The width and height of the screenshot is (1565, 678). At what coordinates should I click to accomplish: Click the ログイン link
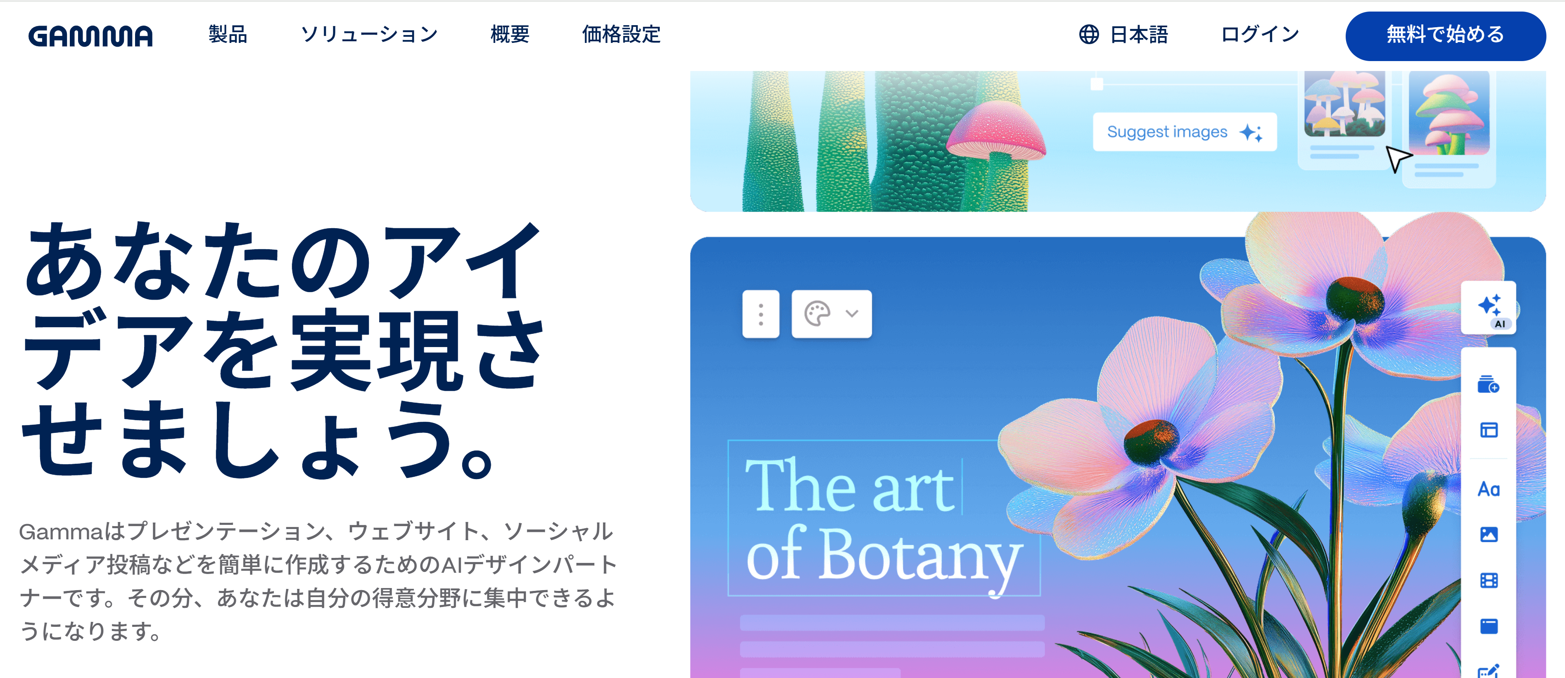[1260, 35]
